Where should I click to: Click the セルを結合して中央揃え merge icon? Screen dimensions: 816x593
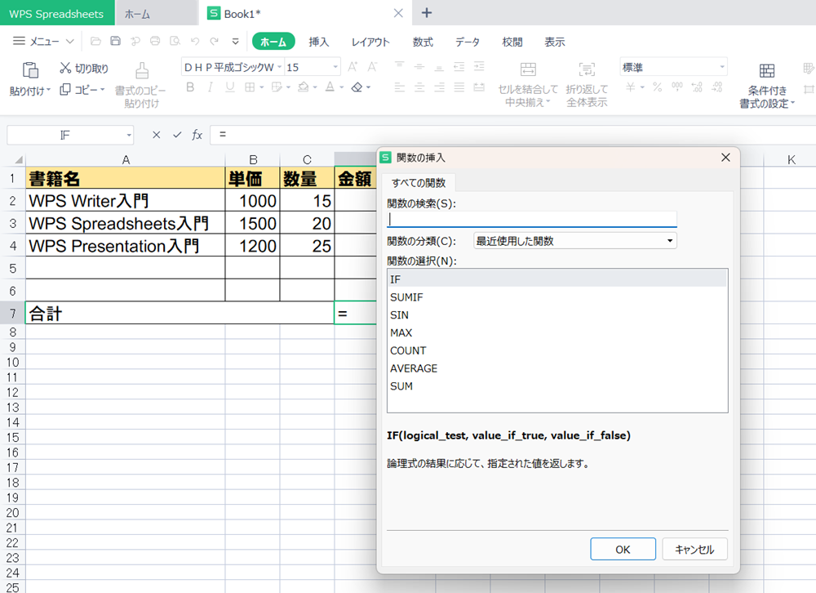tap(528, 69)
